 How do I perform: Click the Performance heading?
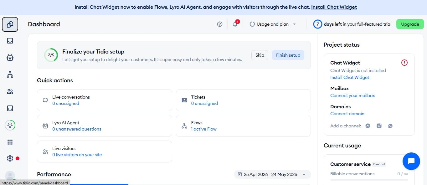(54, 174)
